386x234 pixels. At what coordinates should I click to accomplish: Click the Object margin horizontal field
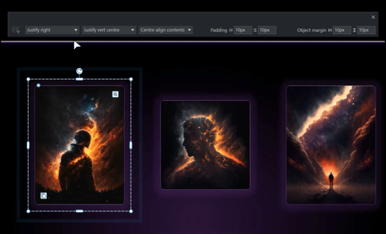[342, 30]
